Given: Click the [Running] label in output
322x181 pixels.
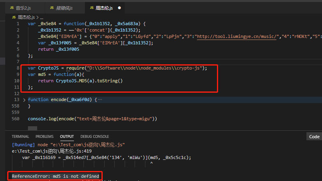Looking at the screenshot, I should tap(24, 145).
